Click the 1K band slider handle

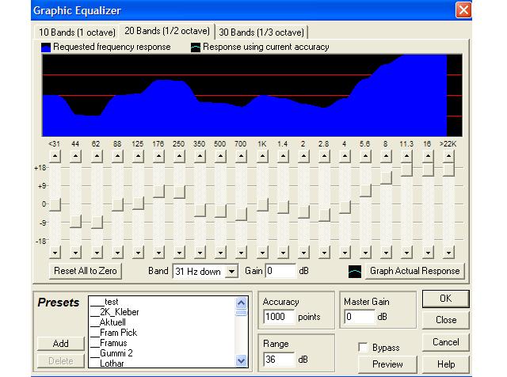click(x=262, y=204)
